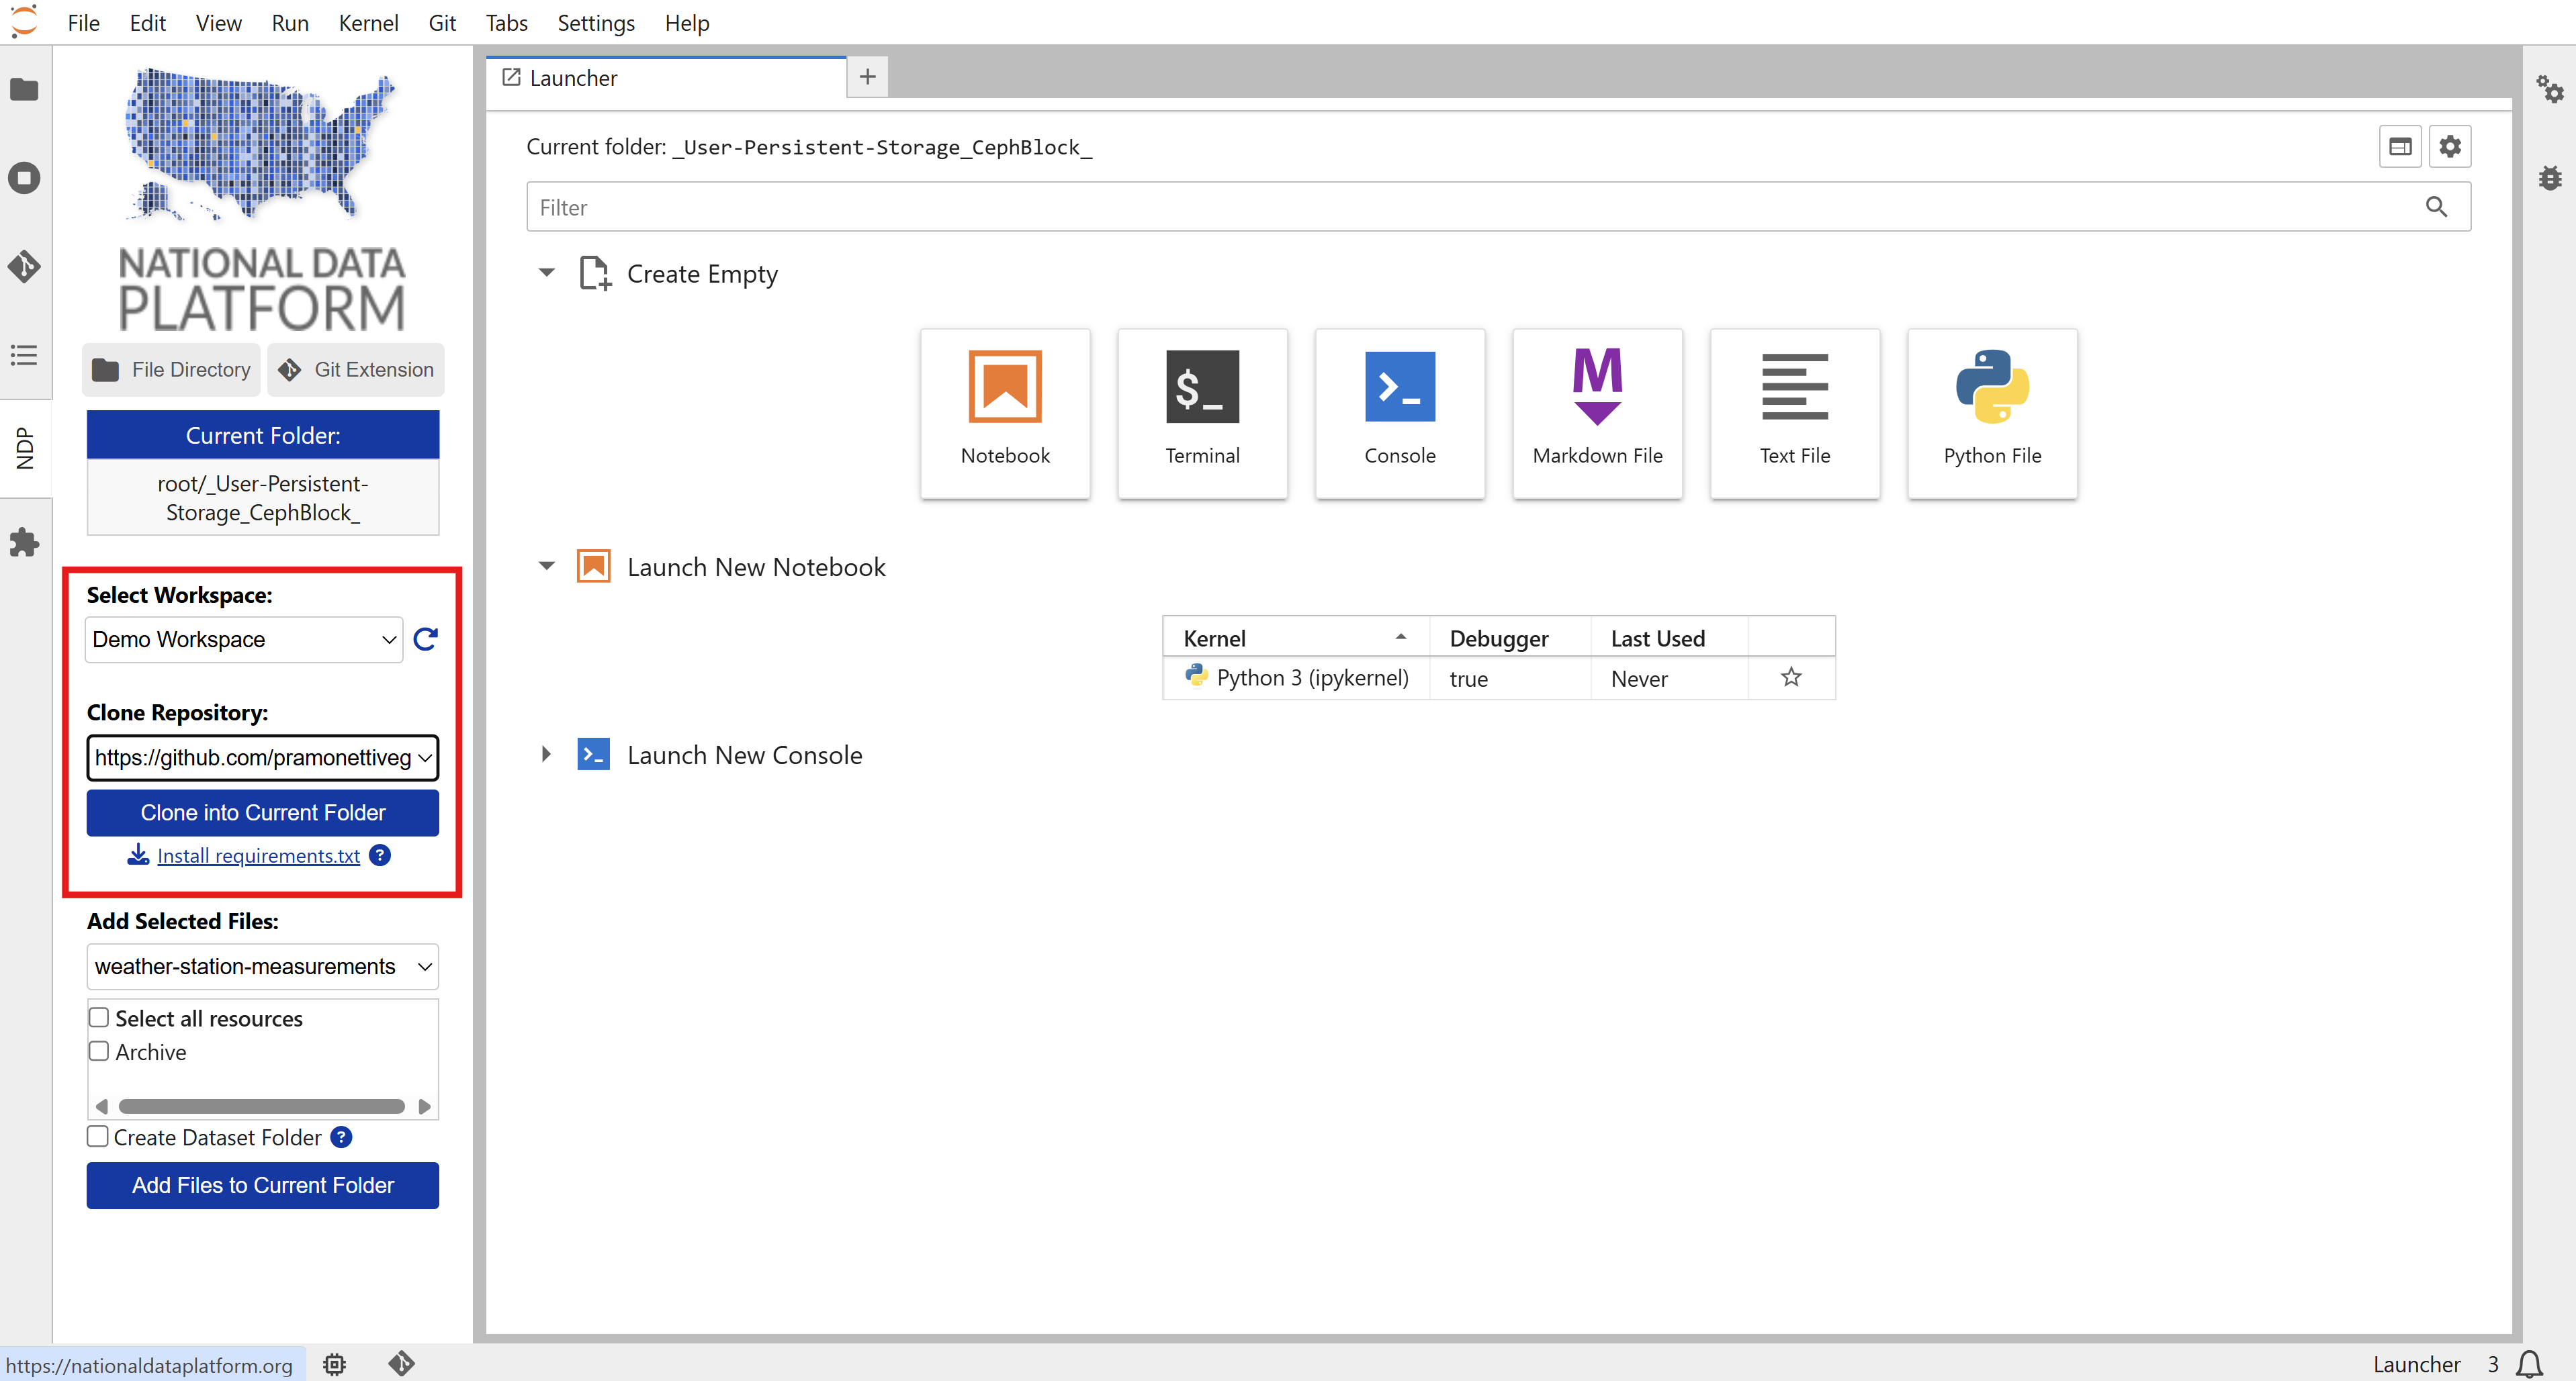Enable Create Dataset Folder checkbox
This screenshot has height=1381, width=2576.
(98, 1136)
